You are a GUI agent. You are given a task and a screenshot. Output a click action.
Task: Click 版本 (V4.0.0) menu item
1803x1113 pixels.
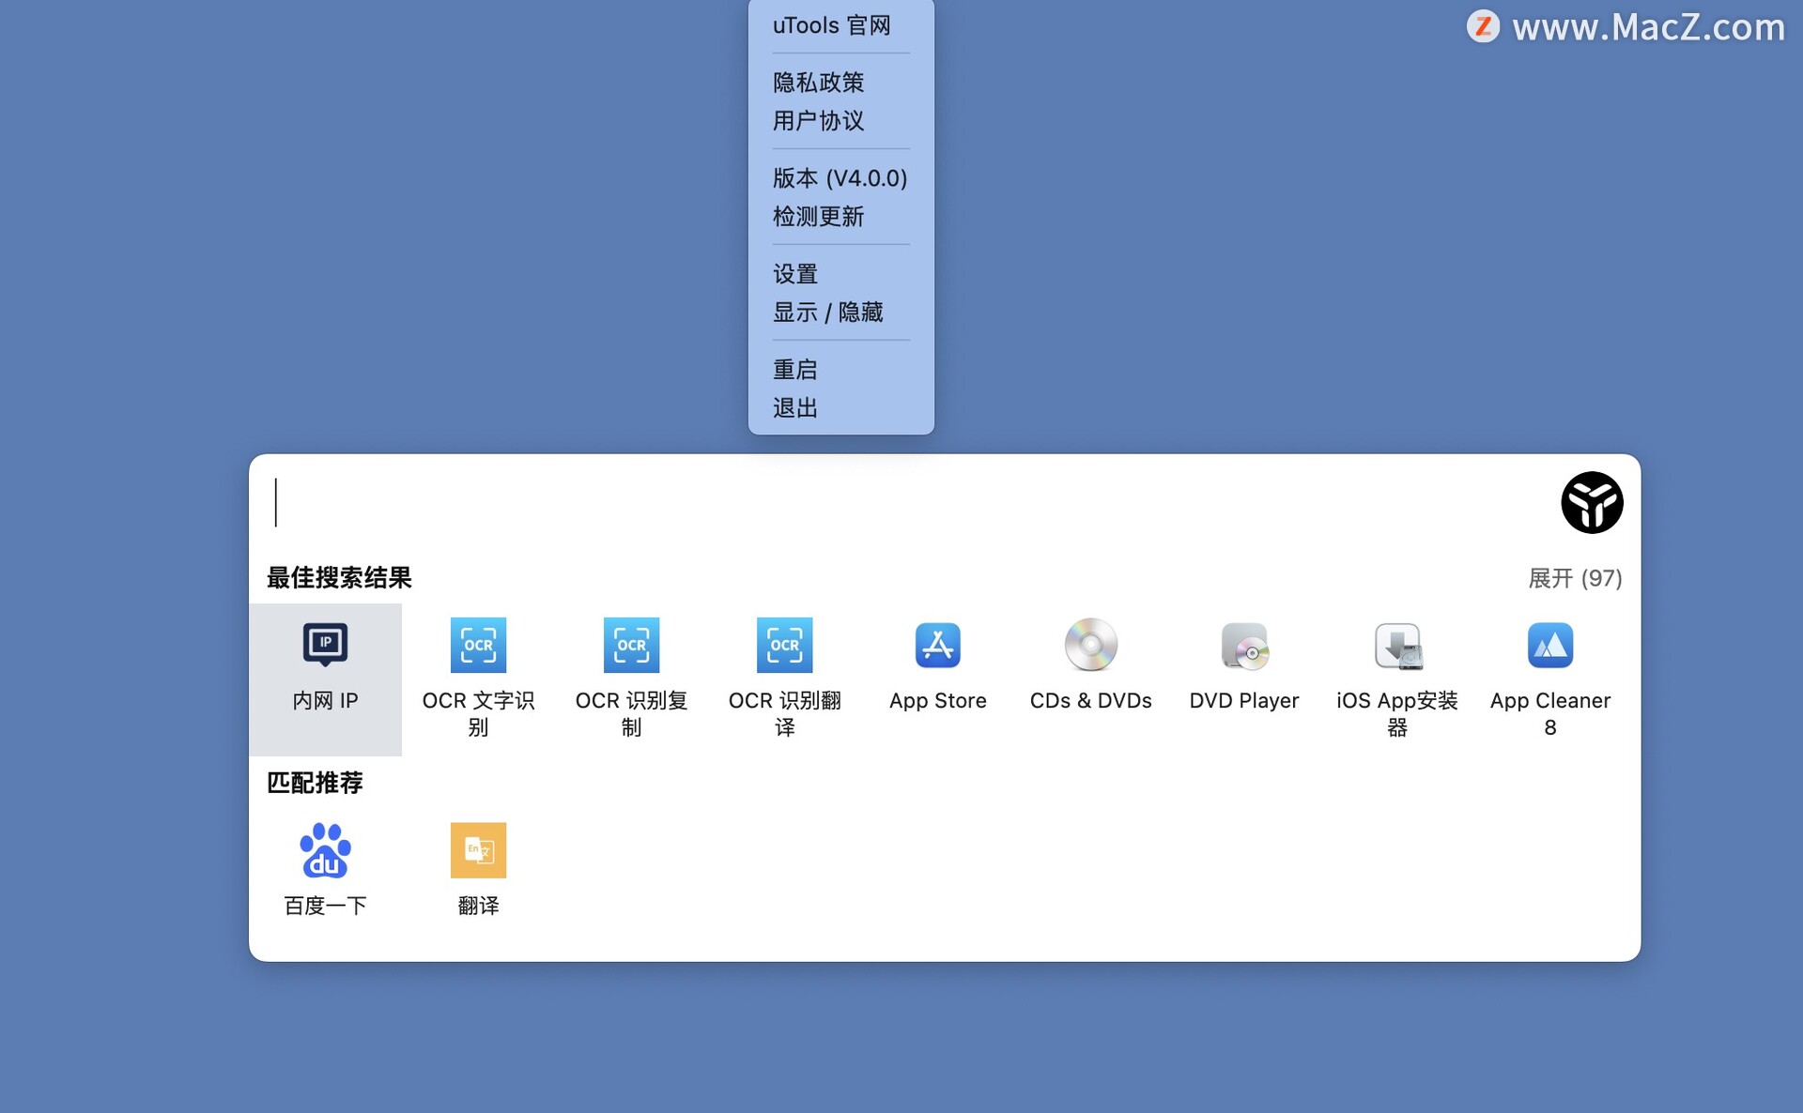coord(840,178)
